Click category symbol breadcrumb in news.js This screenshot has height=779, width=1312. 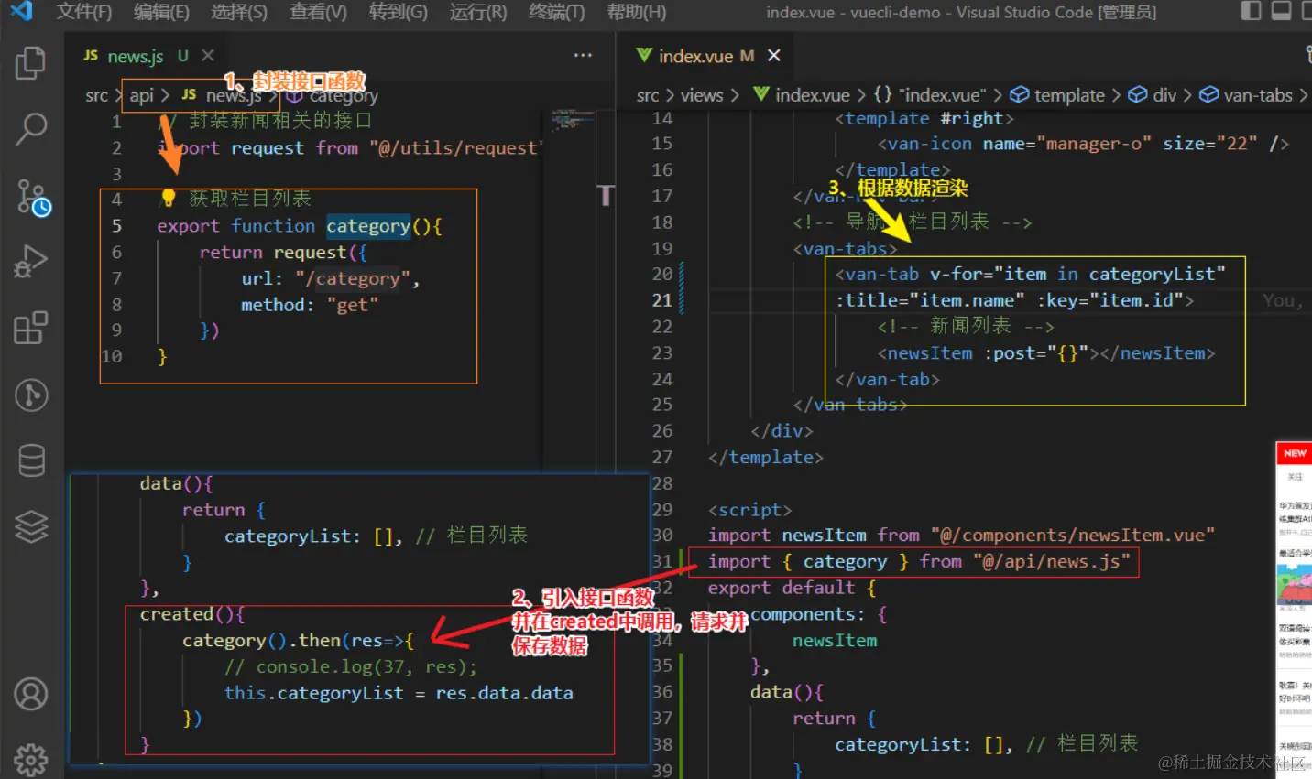(x=333, y=95)
